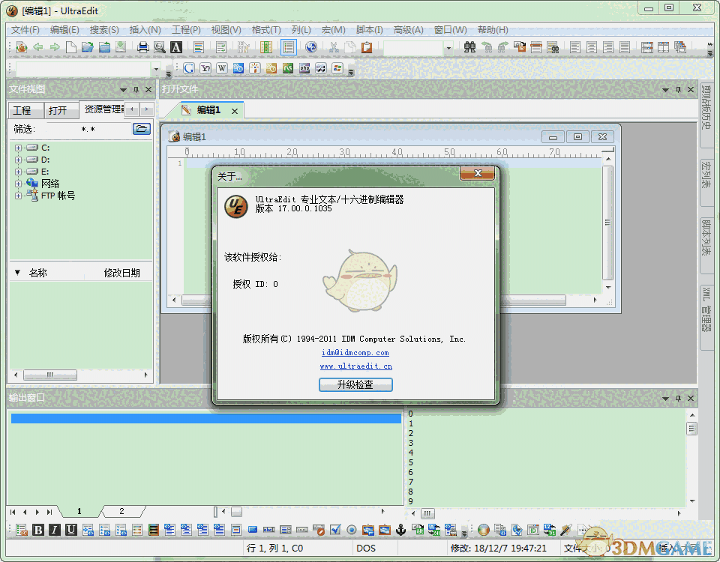Click the 升级检查 button in the About dialog
Image resolution: width=720 pixels, height=562 pixels.
[x=355, y=385]
